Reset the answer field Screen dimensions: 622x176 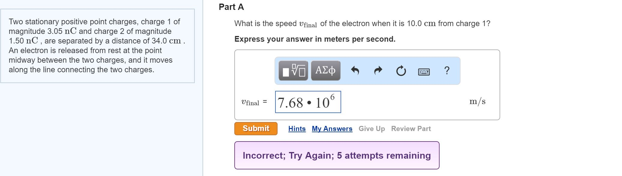pos(400,71)
